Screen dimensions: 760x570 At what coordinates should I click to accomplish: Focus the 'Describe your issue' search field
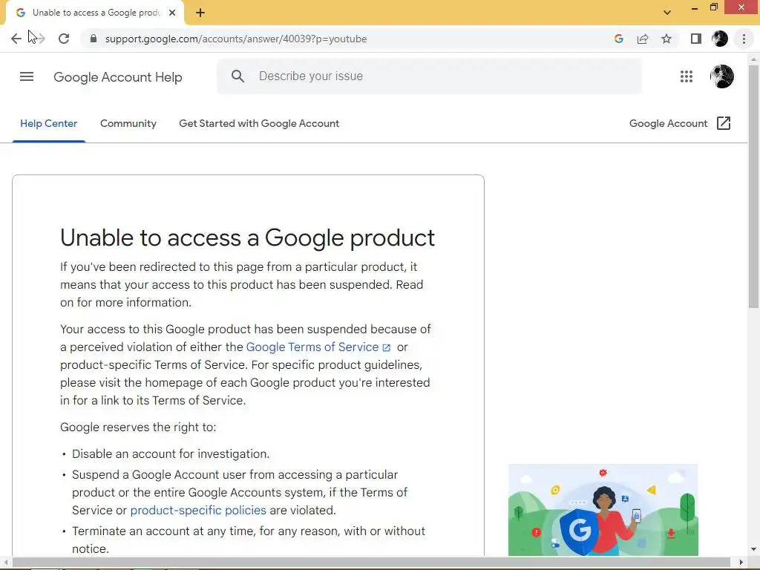pos(429,76)
